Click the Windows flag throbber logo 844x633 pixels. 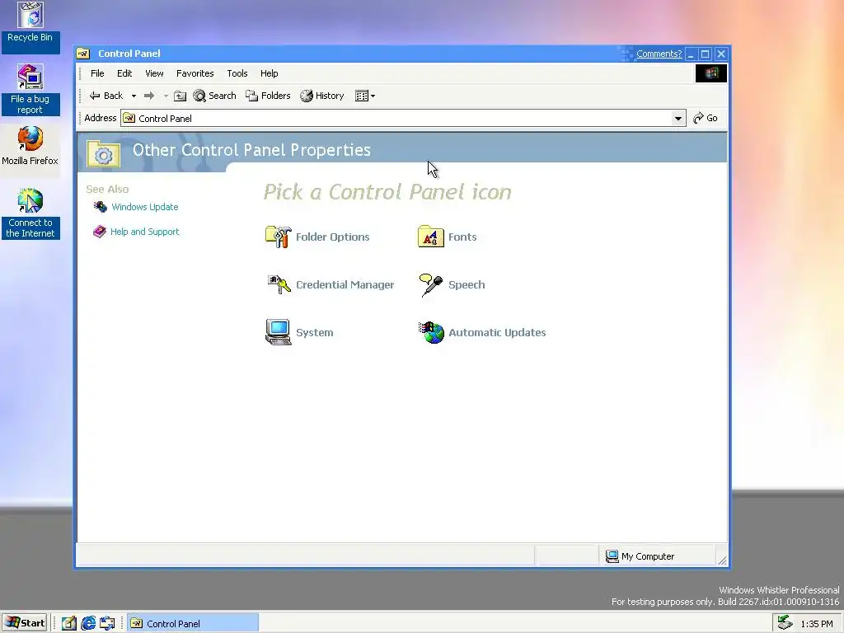tap(711, 73)
